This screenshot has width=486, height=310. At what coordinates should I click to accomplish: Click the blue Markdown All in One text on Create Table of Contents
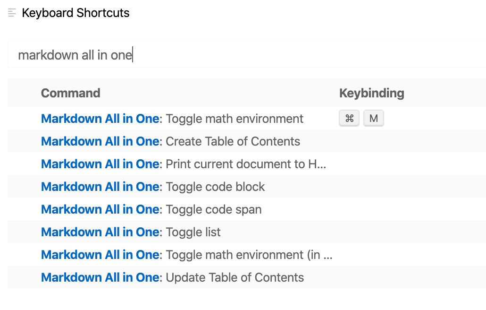tap(100, 141)
